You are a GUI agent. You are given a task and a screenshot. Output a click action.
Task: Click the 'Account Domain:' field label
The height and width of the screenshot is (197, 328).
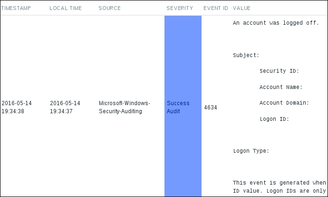coord(284,103)
